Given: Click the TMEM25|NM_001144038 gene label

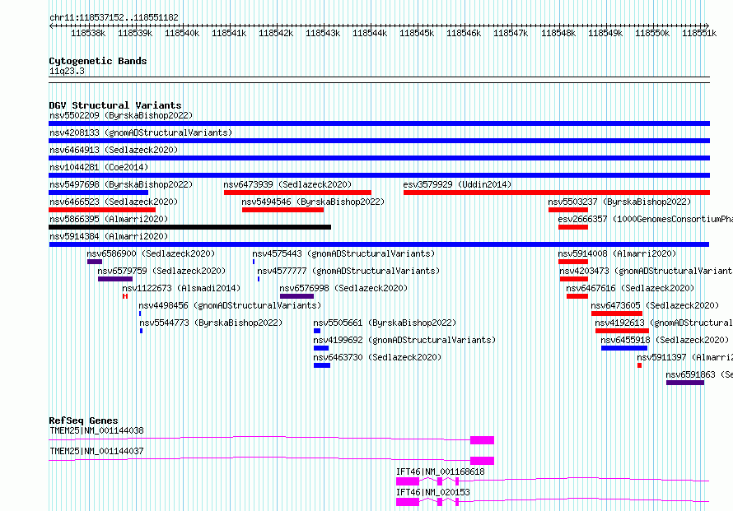Looking at the screenshot, I should (x=96, y=430).
